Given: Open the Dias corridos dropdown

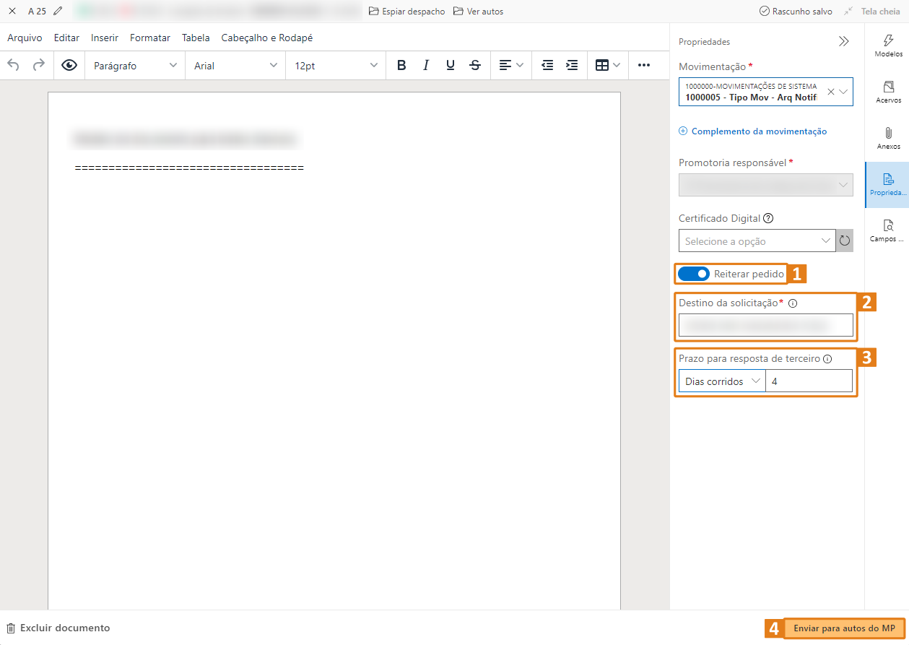Looking at the screenshot, I should [x=721, y=381].
